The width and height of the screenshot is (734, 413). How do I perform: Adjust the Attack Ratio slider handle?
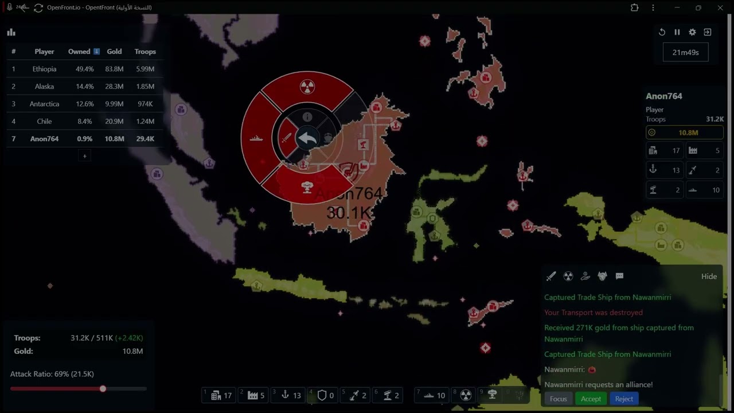tap(103, 389)
